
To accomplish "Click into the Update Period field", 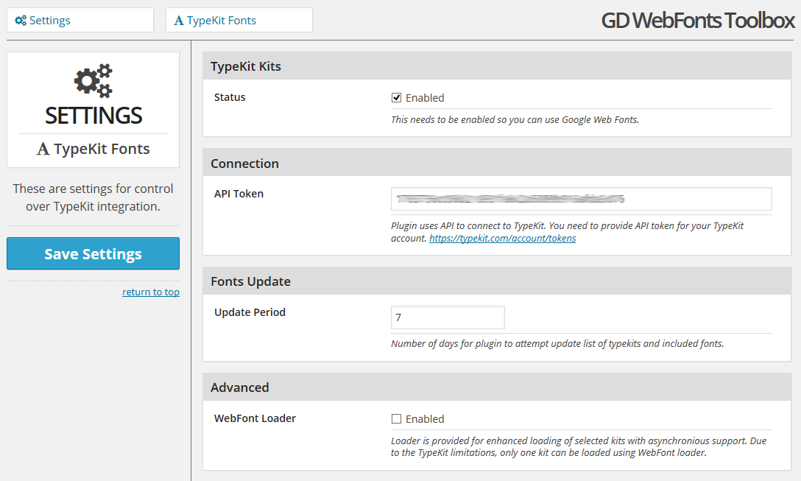I will pyautogui.click(x=448, y=317).
